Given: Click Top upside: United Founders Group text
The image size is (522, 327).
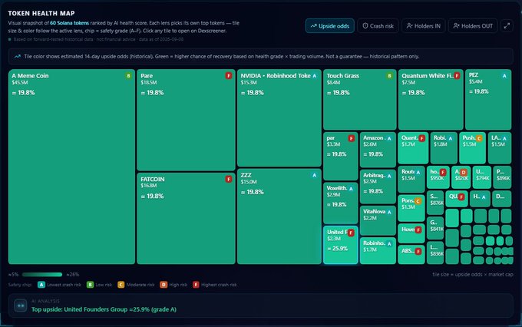Looking at the screenshot, I should tap(104, 309).
